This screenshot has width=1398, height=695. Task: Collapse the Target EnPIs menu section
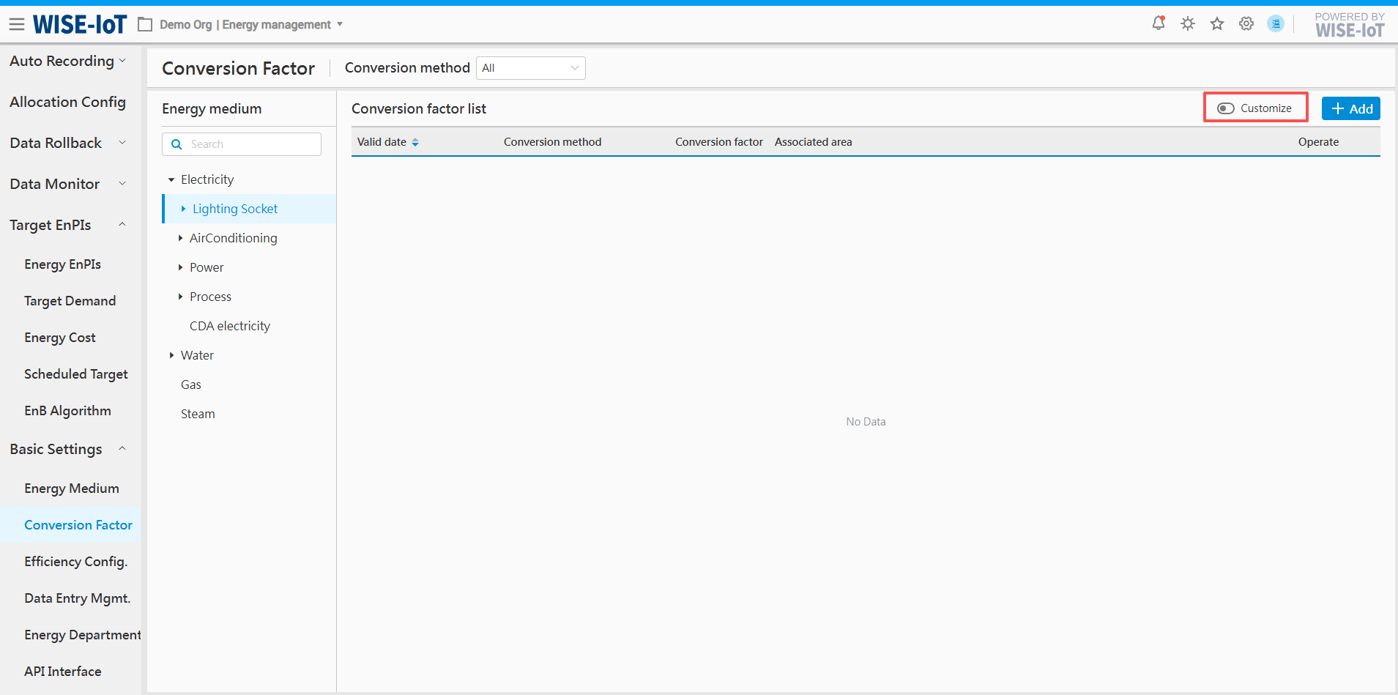point(122,225)
